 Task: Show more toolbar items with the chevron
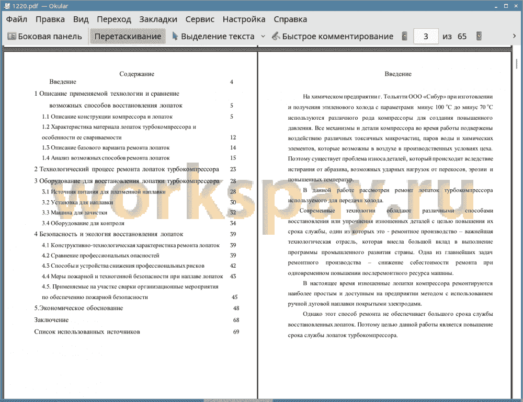click(514, 36)
